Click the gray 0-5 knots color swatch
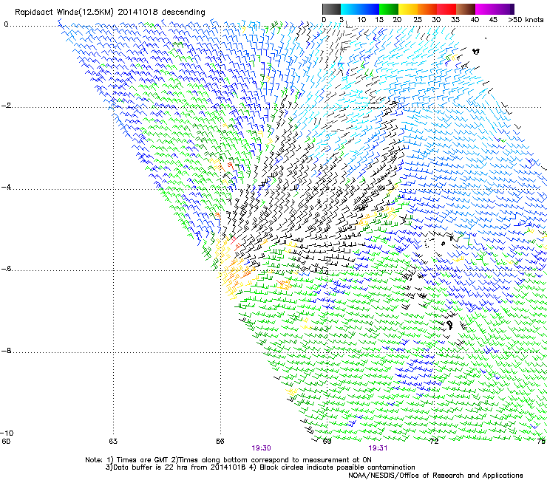Screen dimensions: 547x480 pos(331,9)
